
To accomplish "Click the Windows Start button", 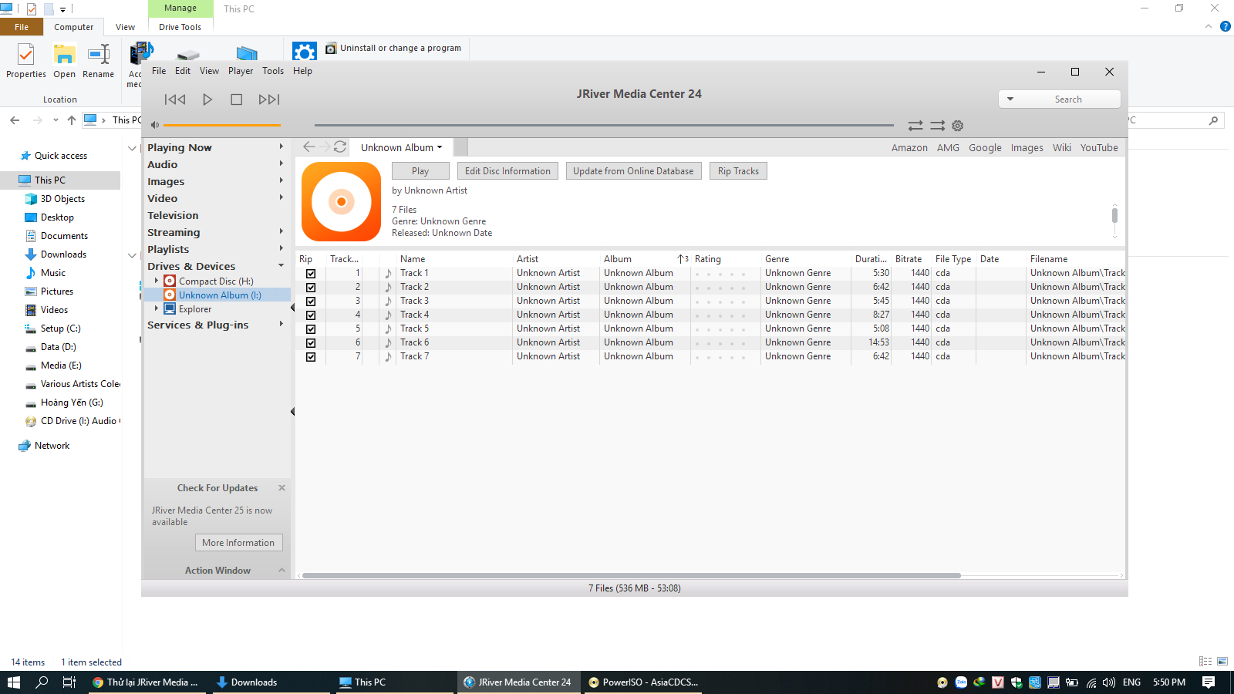I will tap(14, 682).
